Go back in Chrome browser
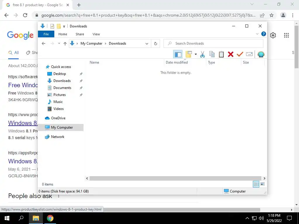Image resolution: width=299 pixels, height=224 pixels. 6,15
